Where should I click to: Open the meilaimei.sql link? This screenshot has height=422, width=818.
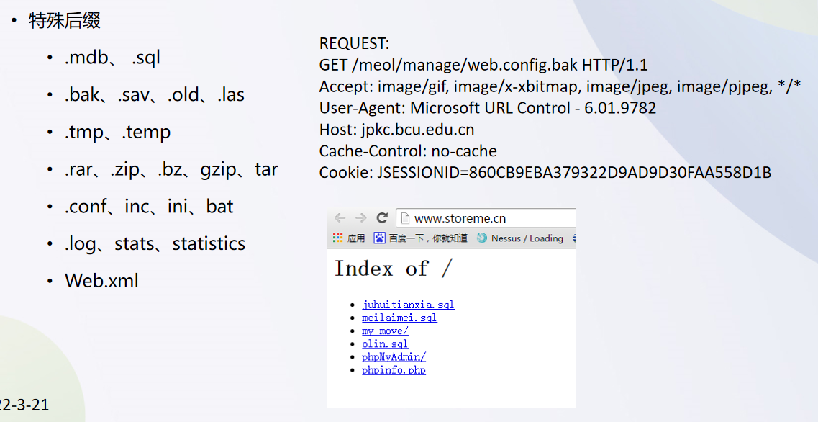(x=399, y=318)
